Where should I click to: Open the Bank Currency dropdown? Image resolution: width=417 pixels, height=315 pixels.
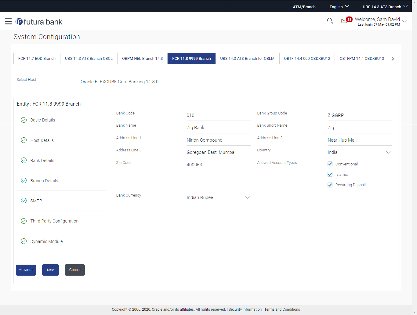(x=219, y=197)
